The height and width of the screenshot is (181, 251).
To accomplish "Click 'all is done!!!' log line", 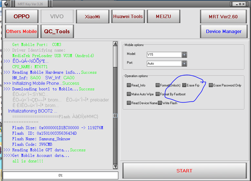I will coord(28,161).
